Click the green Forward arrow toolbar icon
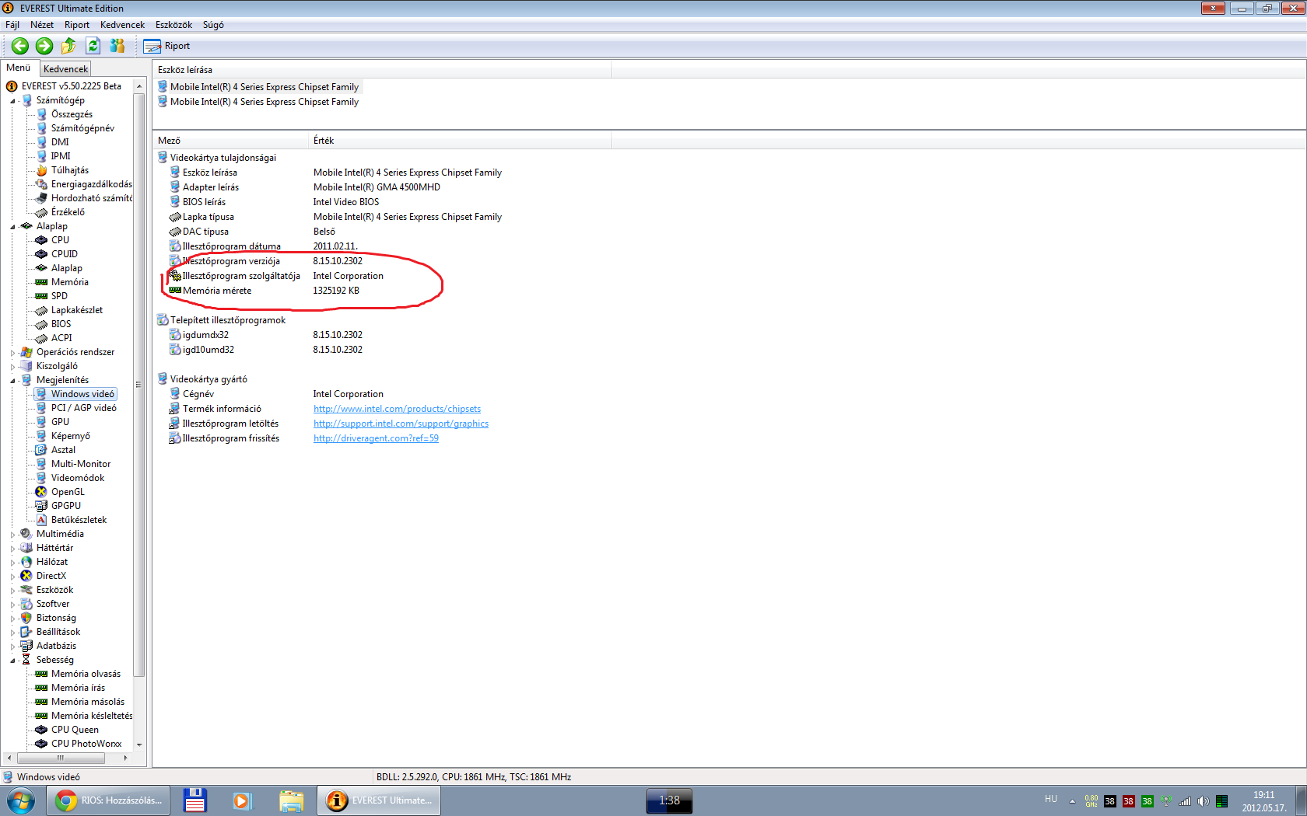The image size is (1307, 816). 44,46
